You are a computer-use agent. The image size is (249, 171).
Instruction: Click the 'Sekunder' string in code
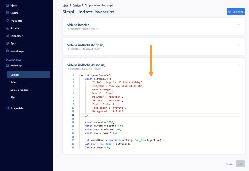pos(114,100)
